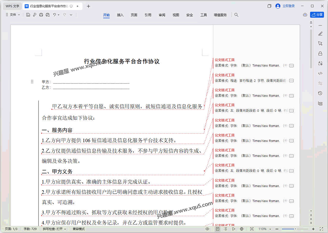Click the Save icon in quick toolbar
This screenshot has height=233, width=328.
[28, 15]
